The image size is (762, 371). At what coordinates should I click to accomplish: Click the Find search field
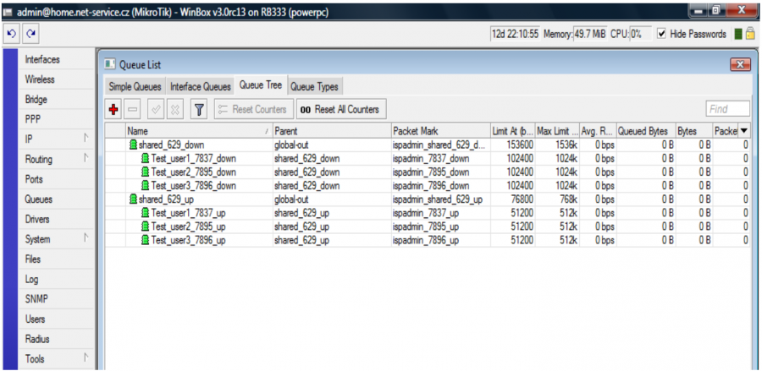click(727, 110)
